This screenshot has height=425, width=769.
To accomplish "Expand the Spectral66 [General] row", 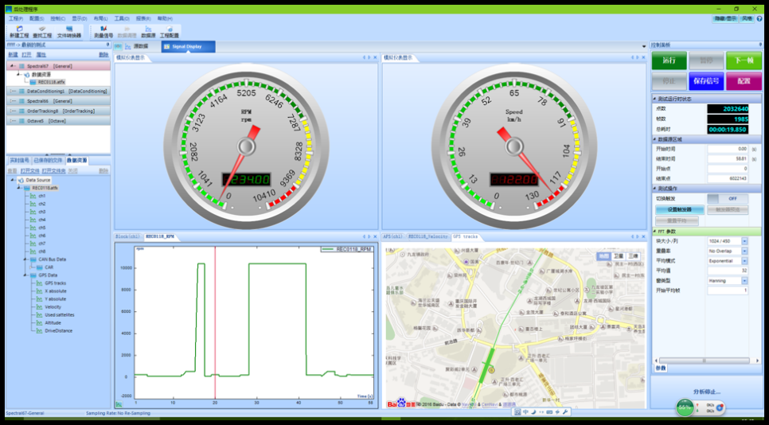I will coord(12,101).
